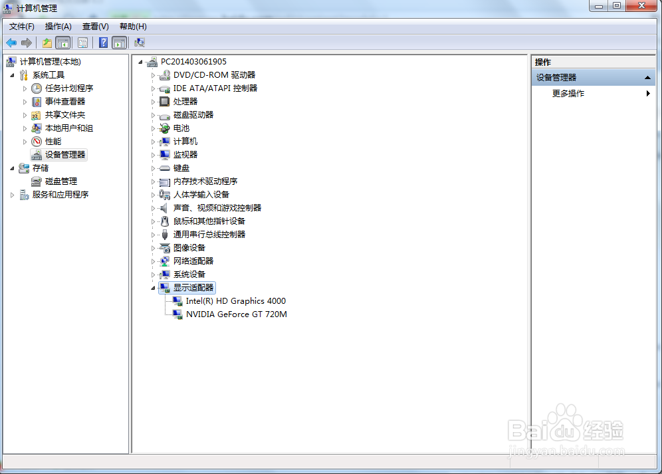Open the 帮助(H) menu

tap(133, 27)
